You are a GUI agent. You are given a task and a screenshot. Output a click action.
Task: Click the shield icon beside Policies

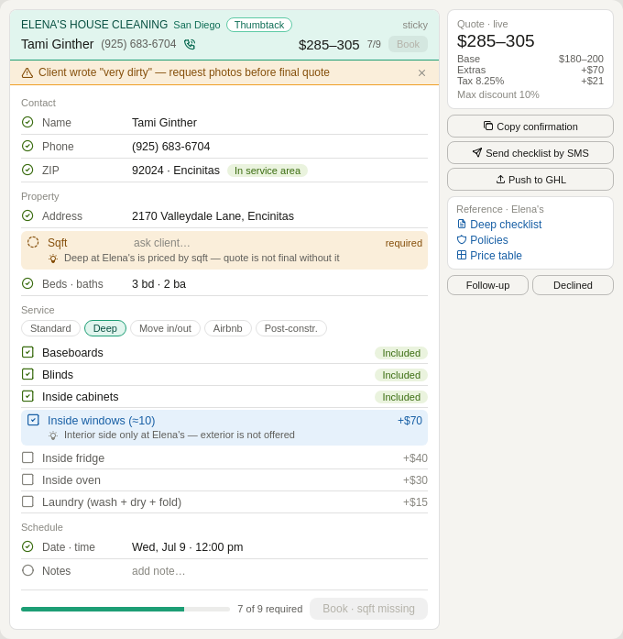click(x=462, y=239)
